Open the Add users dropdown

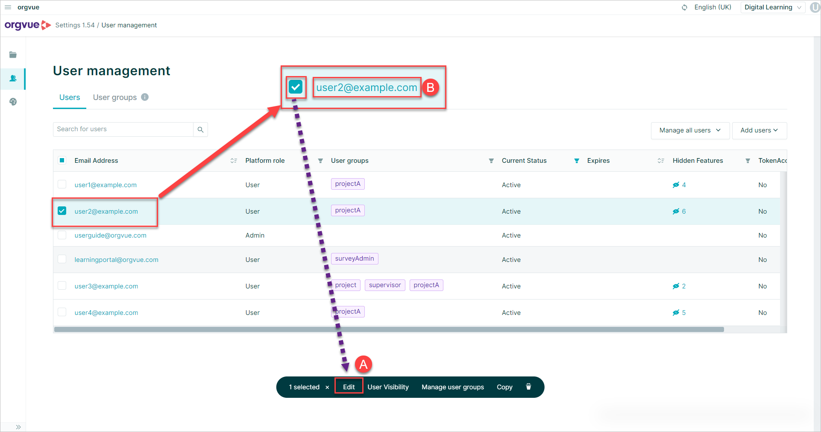click(759, 130)
